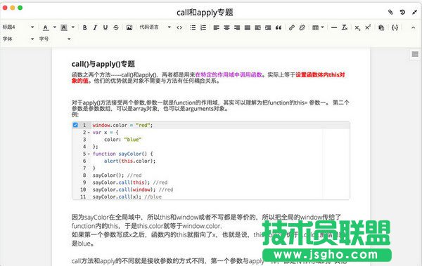Apply subscript formatting

pos(357,27)
